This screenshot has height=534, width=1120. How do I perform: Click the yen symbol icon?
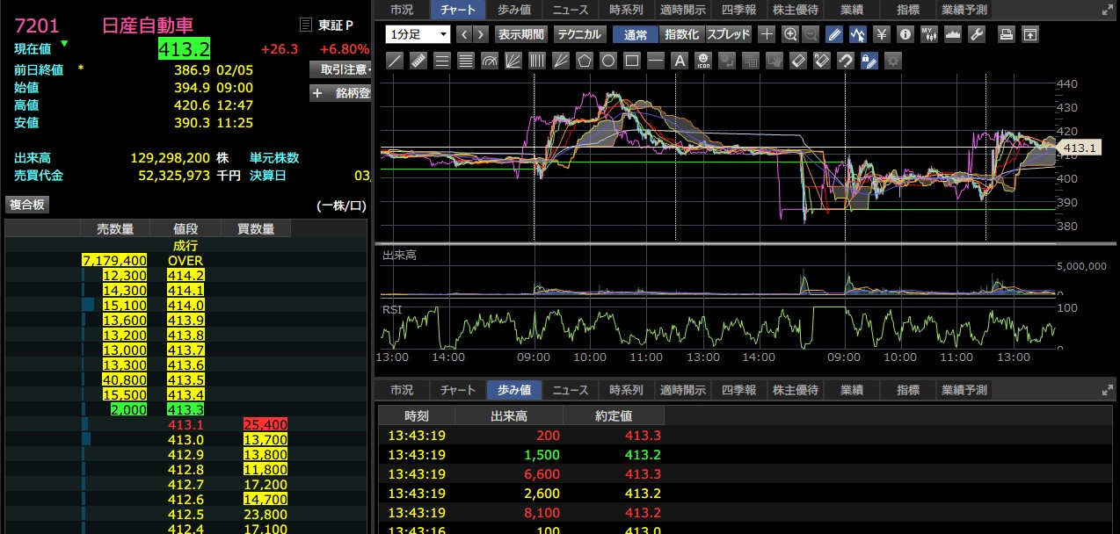880,34
